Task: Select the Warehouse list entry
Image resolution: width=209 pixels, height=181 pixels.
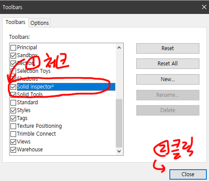Action: (x=30, y=150)
